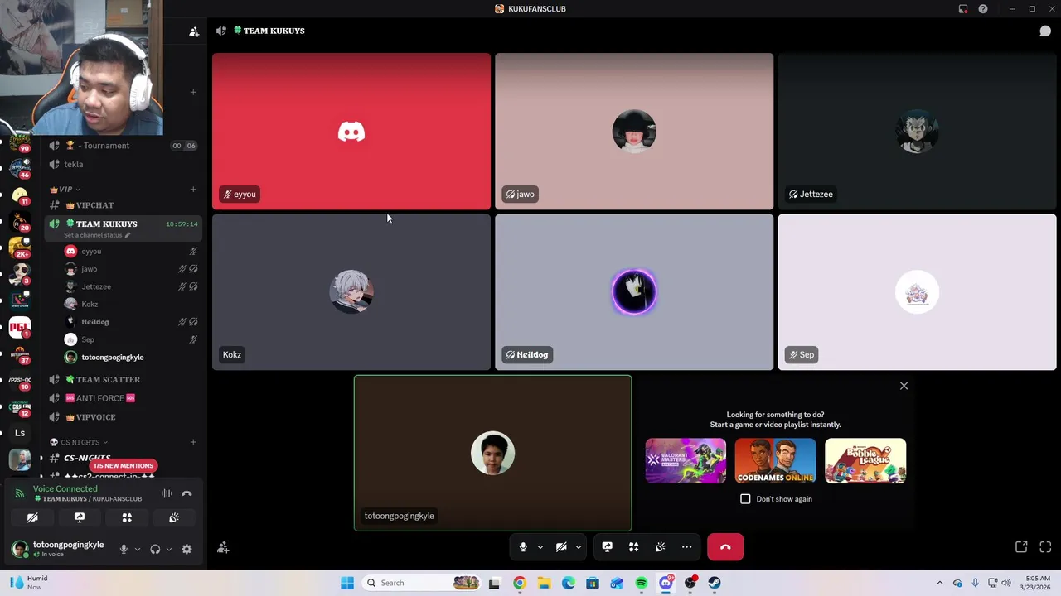Viewport: 1061px width, 596px height.
Task: Open input device dropdown beside user mic
Action: coord(138,549)
